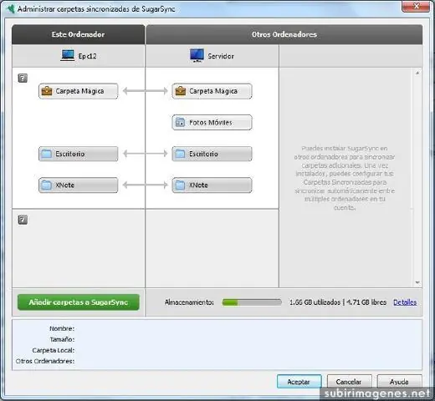This screenshot has width=435, height=401.
Task: Click the help icon above Carpeta Mágica
Action: [23, 78]
